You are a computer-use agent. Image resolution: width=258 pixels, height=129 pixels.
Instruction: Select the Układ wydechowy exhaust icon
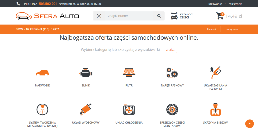[x=86, y=110]
